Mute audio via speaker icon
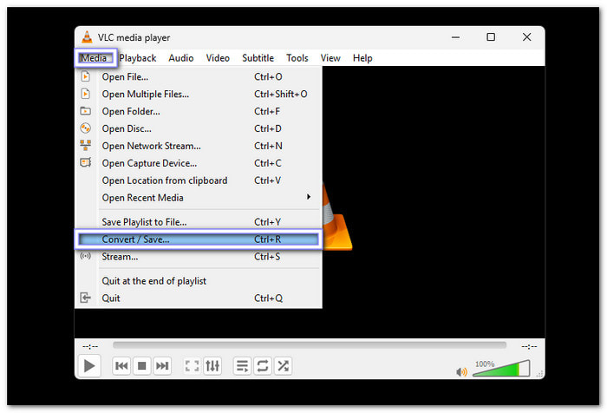Viewport: 607px width, 413px height. [461, 371]
